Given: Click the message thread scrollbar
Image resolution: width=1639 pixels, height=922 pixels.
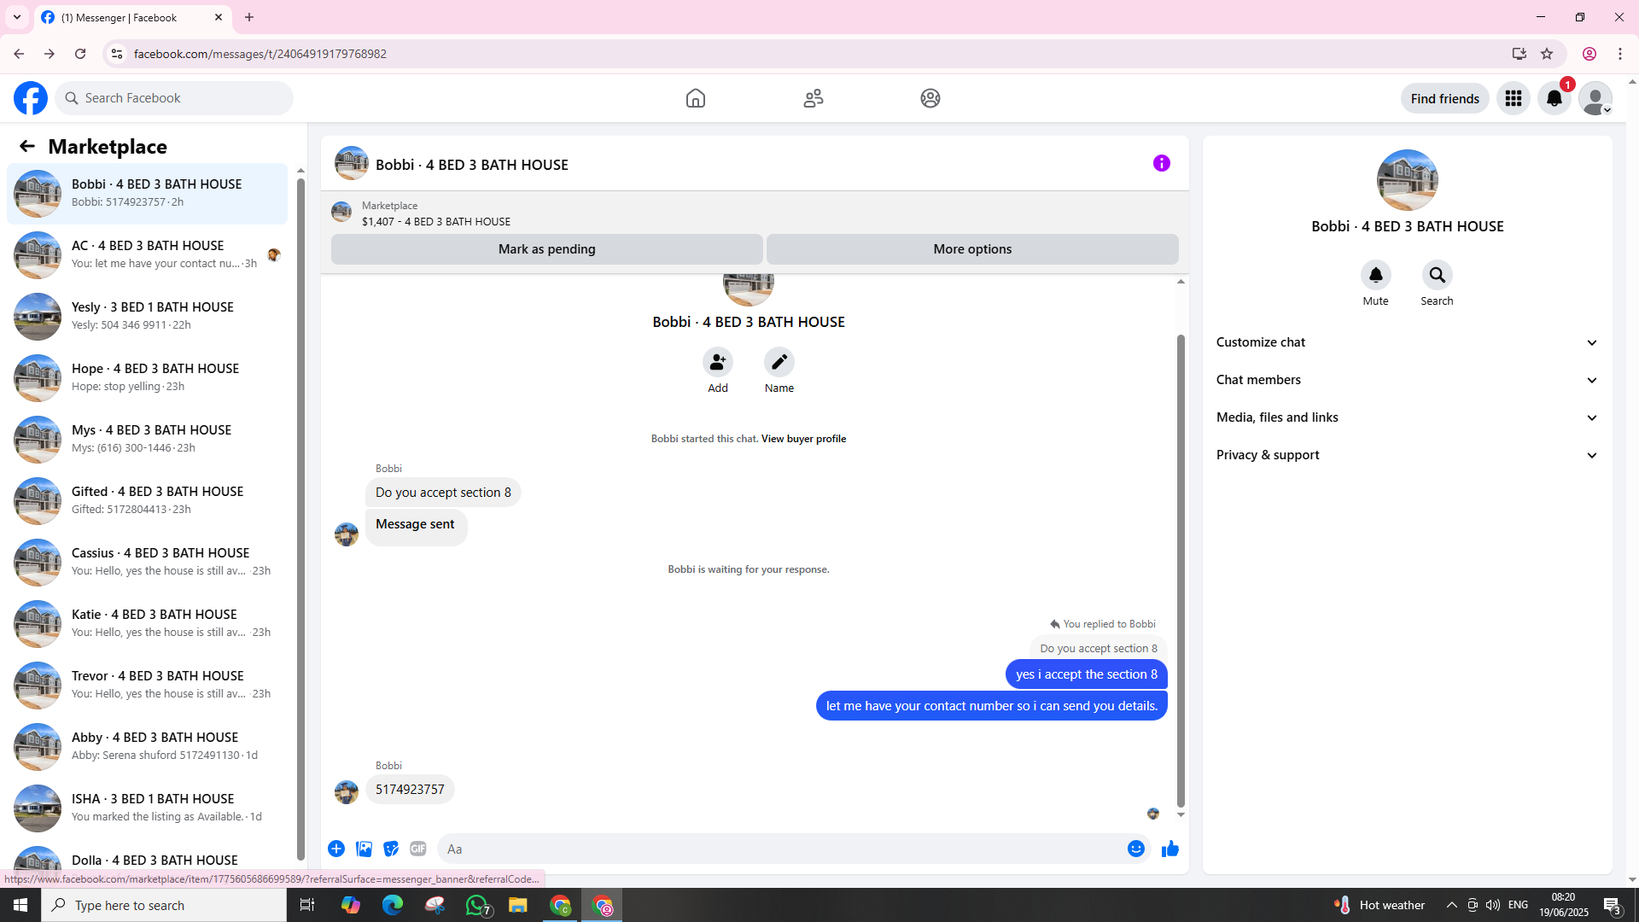Looking at the screenshot, I should pos(1181,570).
